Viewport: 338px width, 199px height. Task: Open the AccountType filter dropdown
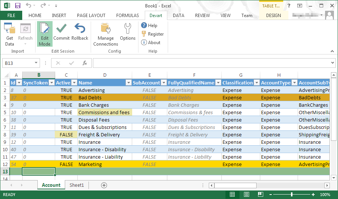pyautogui.click(x=294, y=83)
